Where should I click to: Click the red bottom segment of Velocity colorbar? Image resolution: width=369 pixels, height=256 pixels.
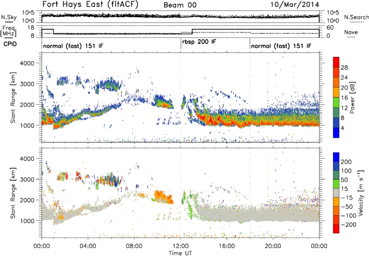click(x=336, y=229)
